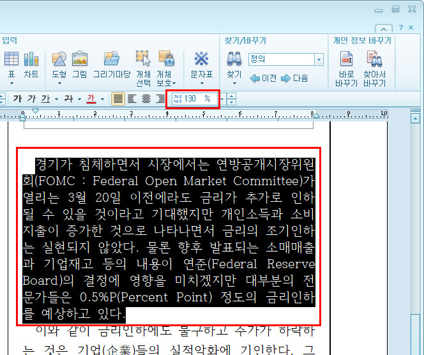This screenshot has width=424, height=355.
Task: Click the first-line indent marker on ruler
Action: tap(35, 111)
